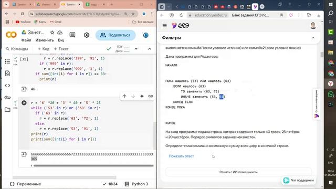This screenshot has height=189, width=336.
Task: Open a new Chrome tab
Action: click(111, 4)
